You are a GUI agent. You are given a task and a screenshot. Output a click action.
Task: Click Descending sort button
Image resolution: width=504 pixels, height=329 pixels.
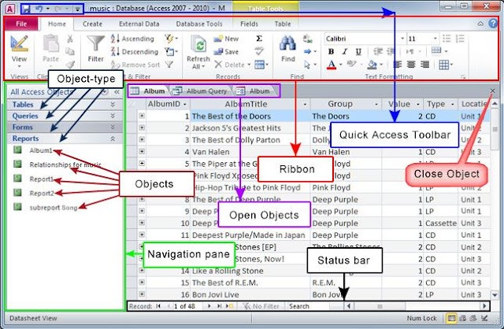coord(132,52)
